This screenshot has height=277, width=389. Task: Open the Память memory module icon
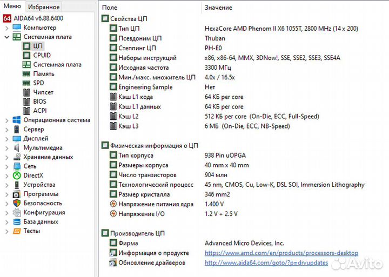click(26, 74)
